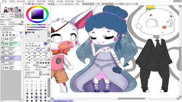Open the layer blending Mode dropdown
This screenshot has width=182, height=102.
pyautogui.click(x=16, y=22)
